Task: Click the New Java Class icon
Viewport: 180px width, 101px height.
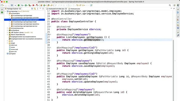Action: coord(44,5)
